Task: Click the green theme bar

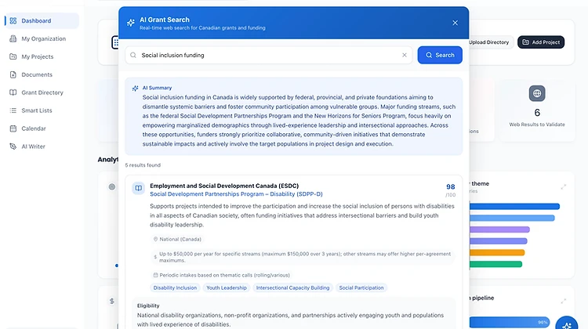Action: point(495,264)
